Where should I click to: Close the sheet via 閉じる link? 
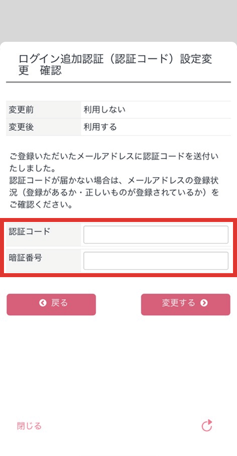point(29,426)
